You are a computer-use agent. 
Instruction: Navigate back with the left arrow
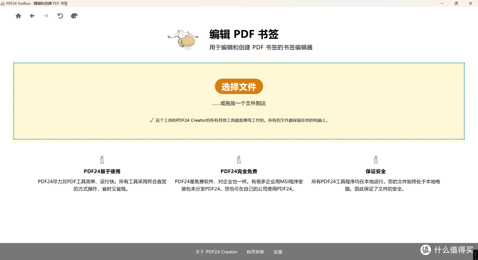coord(32,16)
